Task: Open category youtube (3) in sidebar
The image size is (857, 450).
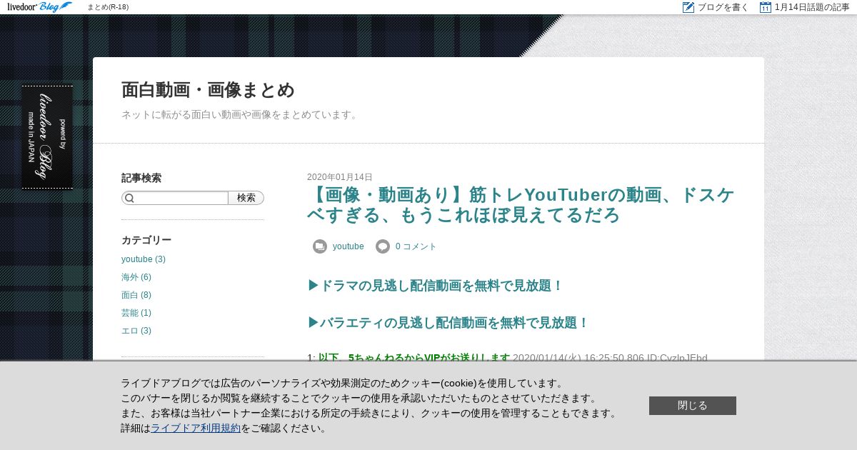Action: point(144,259)
